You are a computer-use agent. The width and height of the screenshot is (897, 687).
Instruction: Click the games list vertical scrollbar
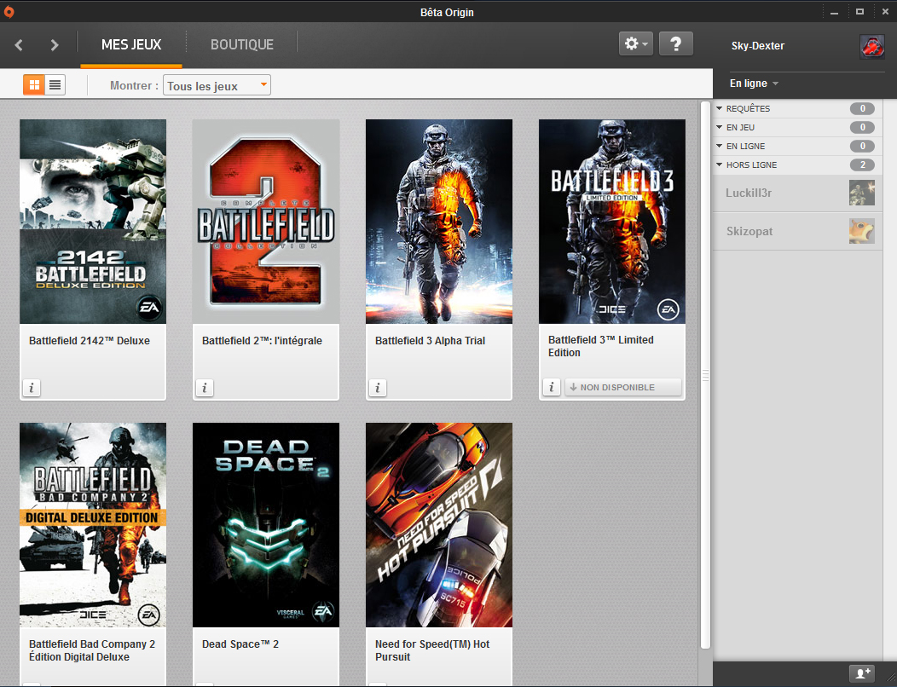point(705,375)
